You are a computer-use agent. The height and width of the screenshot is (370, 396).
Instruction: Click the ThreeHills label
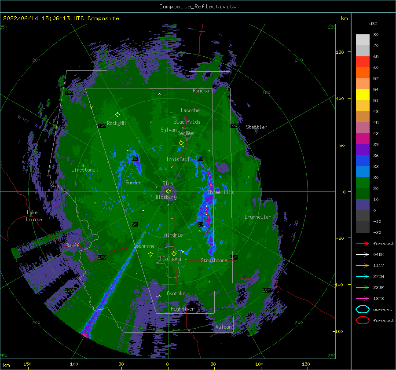220,192
